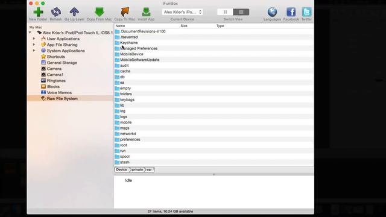
Task: Click the var breadcrumb segment
Action: coord(149,169)
